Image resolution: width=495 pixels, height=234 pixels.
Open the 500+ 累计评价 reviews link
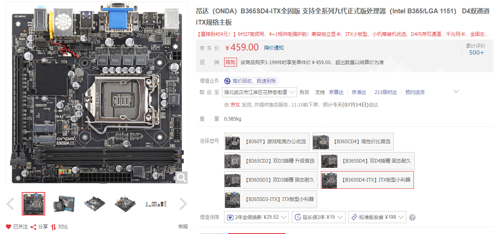[476, 52]
